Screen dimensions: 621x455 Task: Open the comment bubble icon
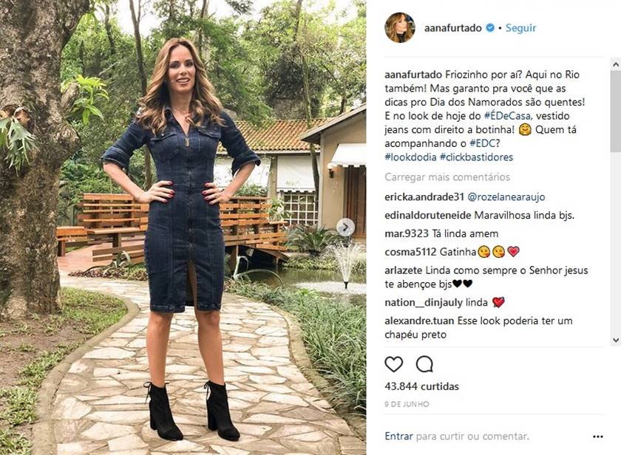[424, 364]
